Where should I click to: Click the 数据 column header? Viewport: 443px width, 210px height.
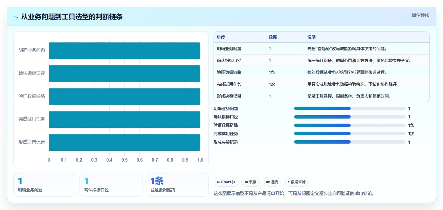point(273,37)
